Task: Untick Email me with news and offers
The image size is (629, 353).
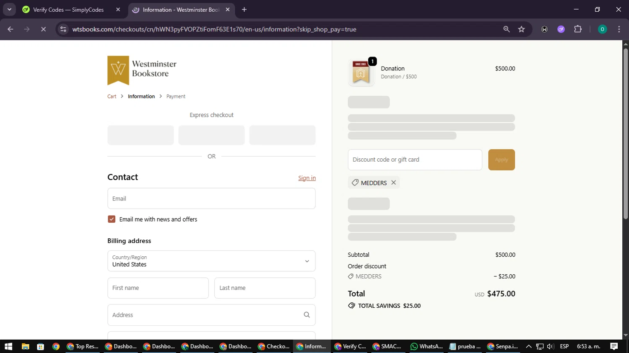Action: (112, 219)
